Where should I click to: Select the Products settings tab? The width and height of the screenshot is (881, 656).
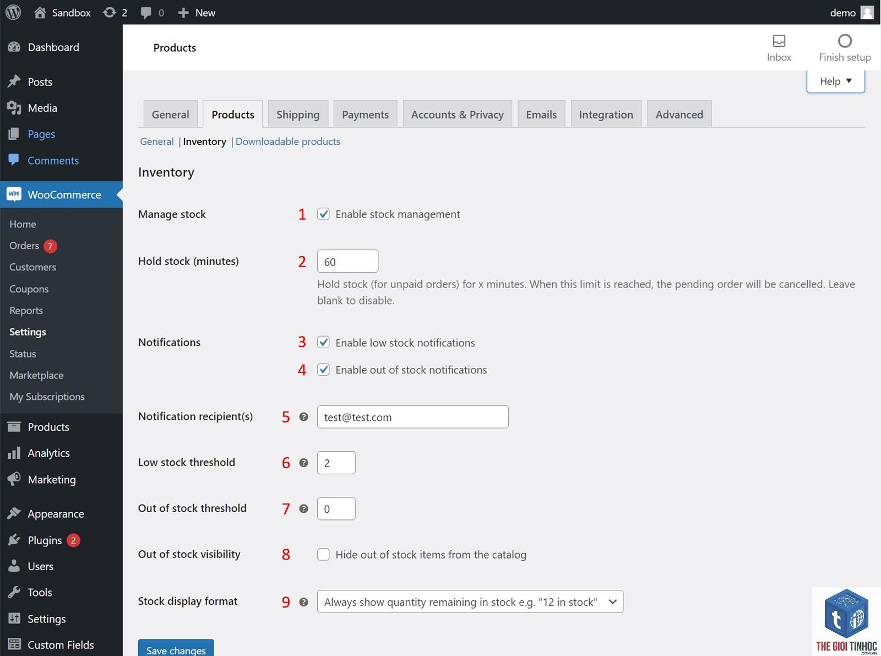pyautogui.click(x=233, y=114)
